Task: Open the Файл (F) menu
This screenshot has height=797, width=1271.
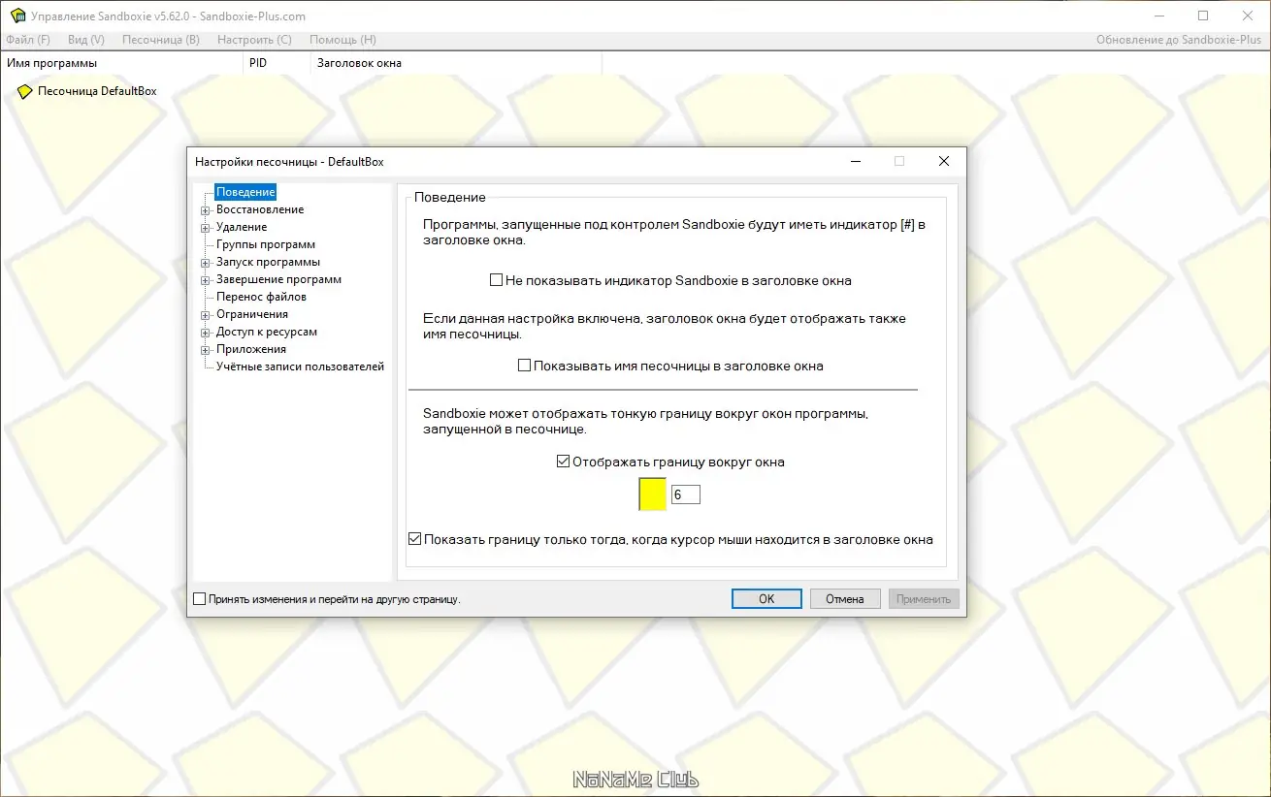Action: [28, 40]
